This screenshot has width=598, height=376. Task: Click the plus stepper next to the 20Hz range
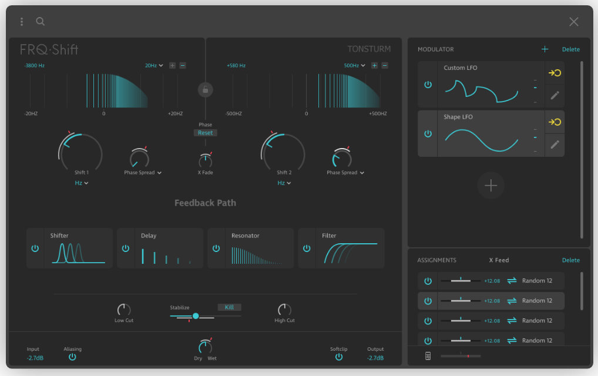click(x=172, y=65)
